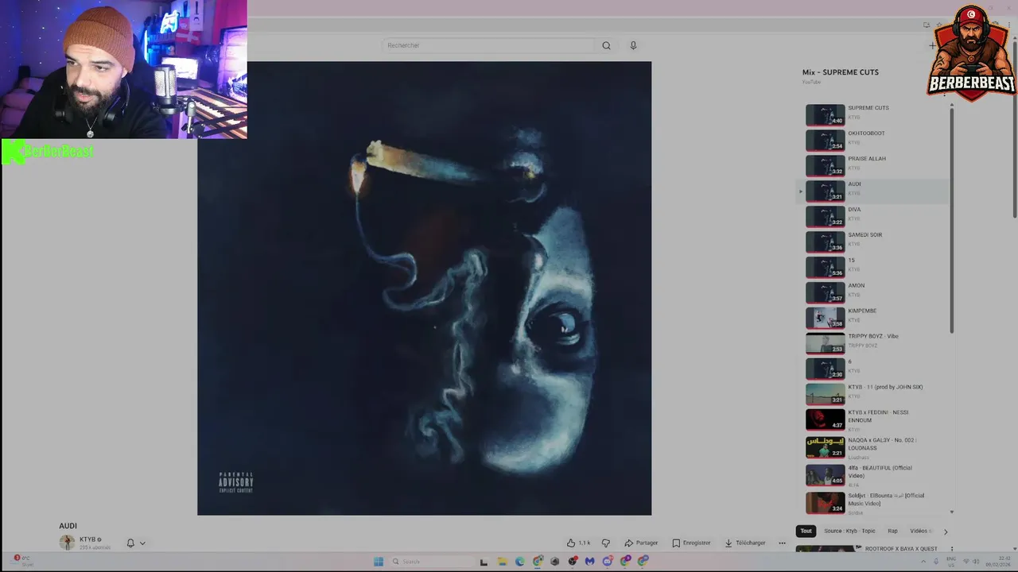Open options for ROOTROOF X BAYA video
1018x572 pixels.
point(951,549)
